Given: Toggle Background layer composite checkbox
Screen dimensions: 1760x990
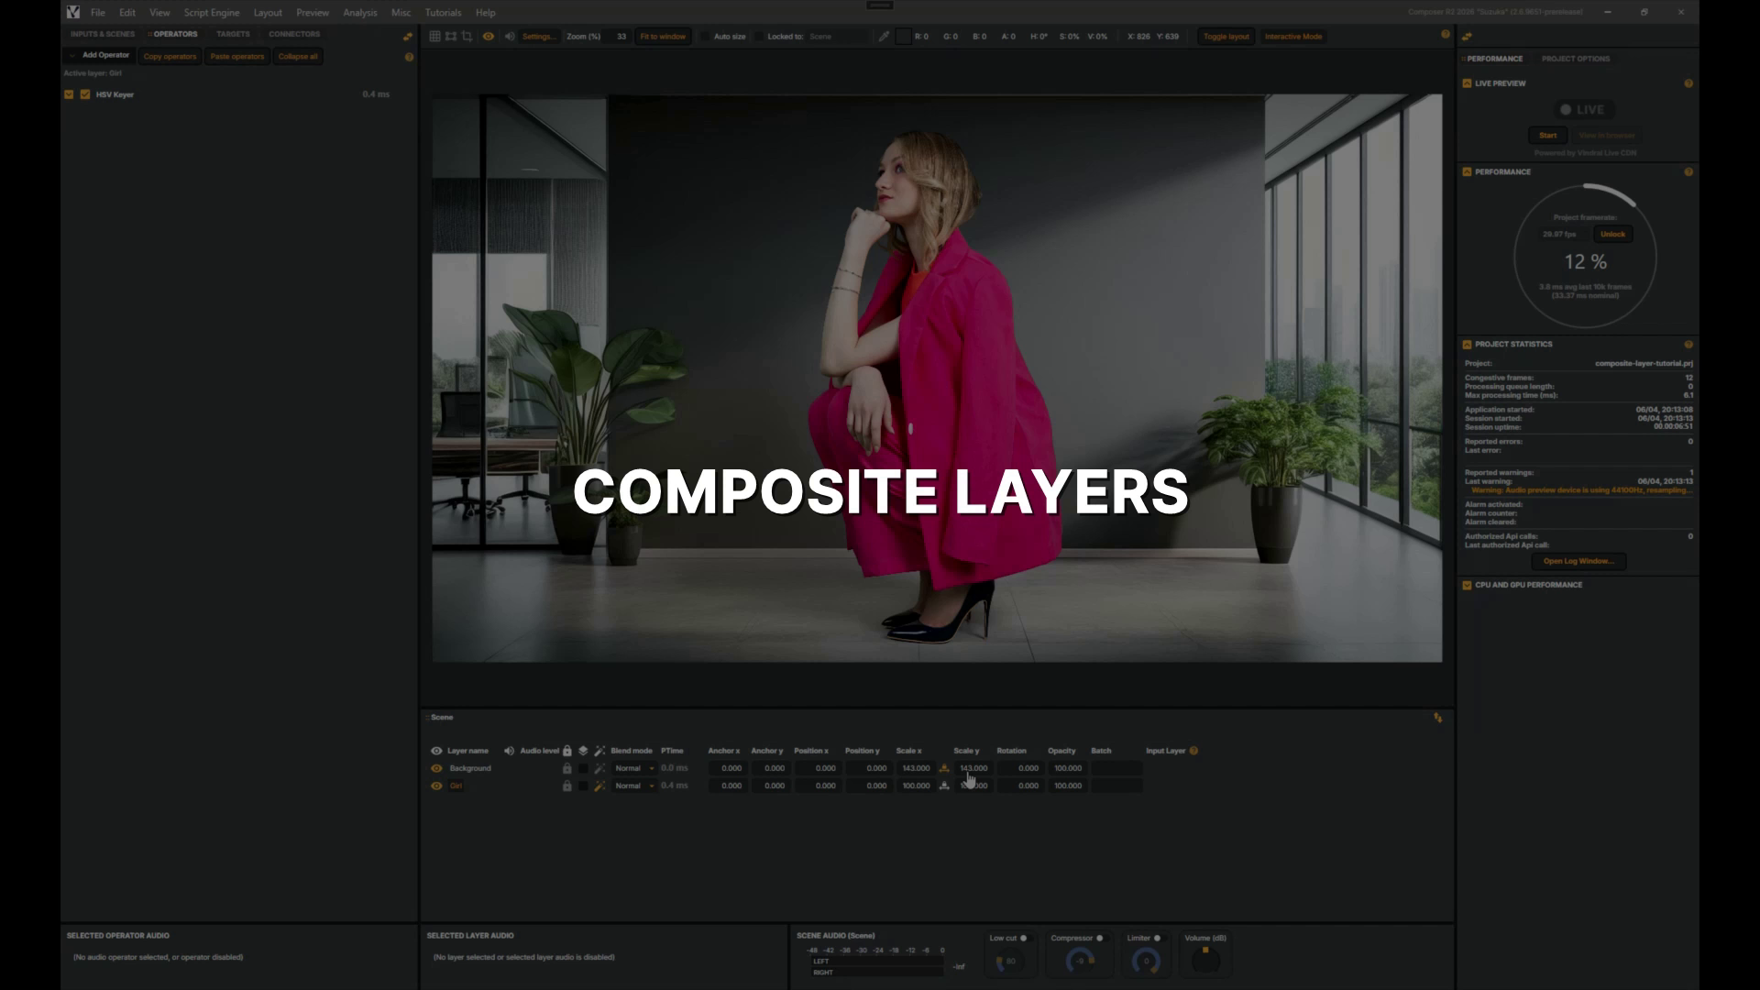Looking at the screenshot, I should pyautogui.click(x=583, y=768).
